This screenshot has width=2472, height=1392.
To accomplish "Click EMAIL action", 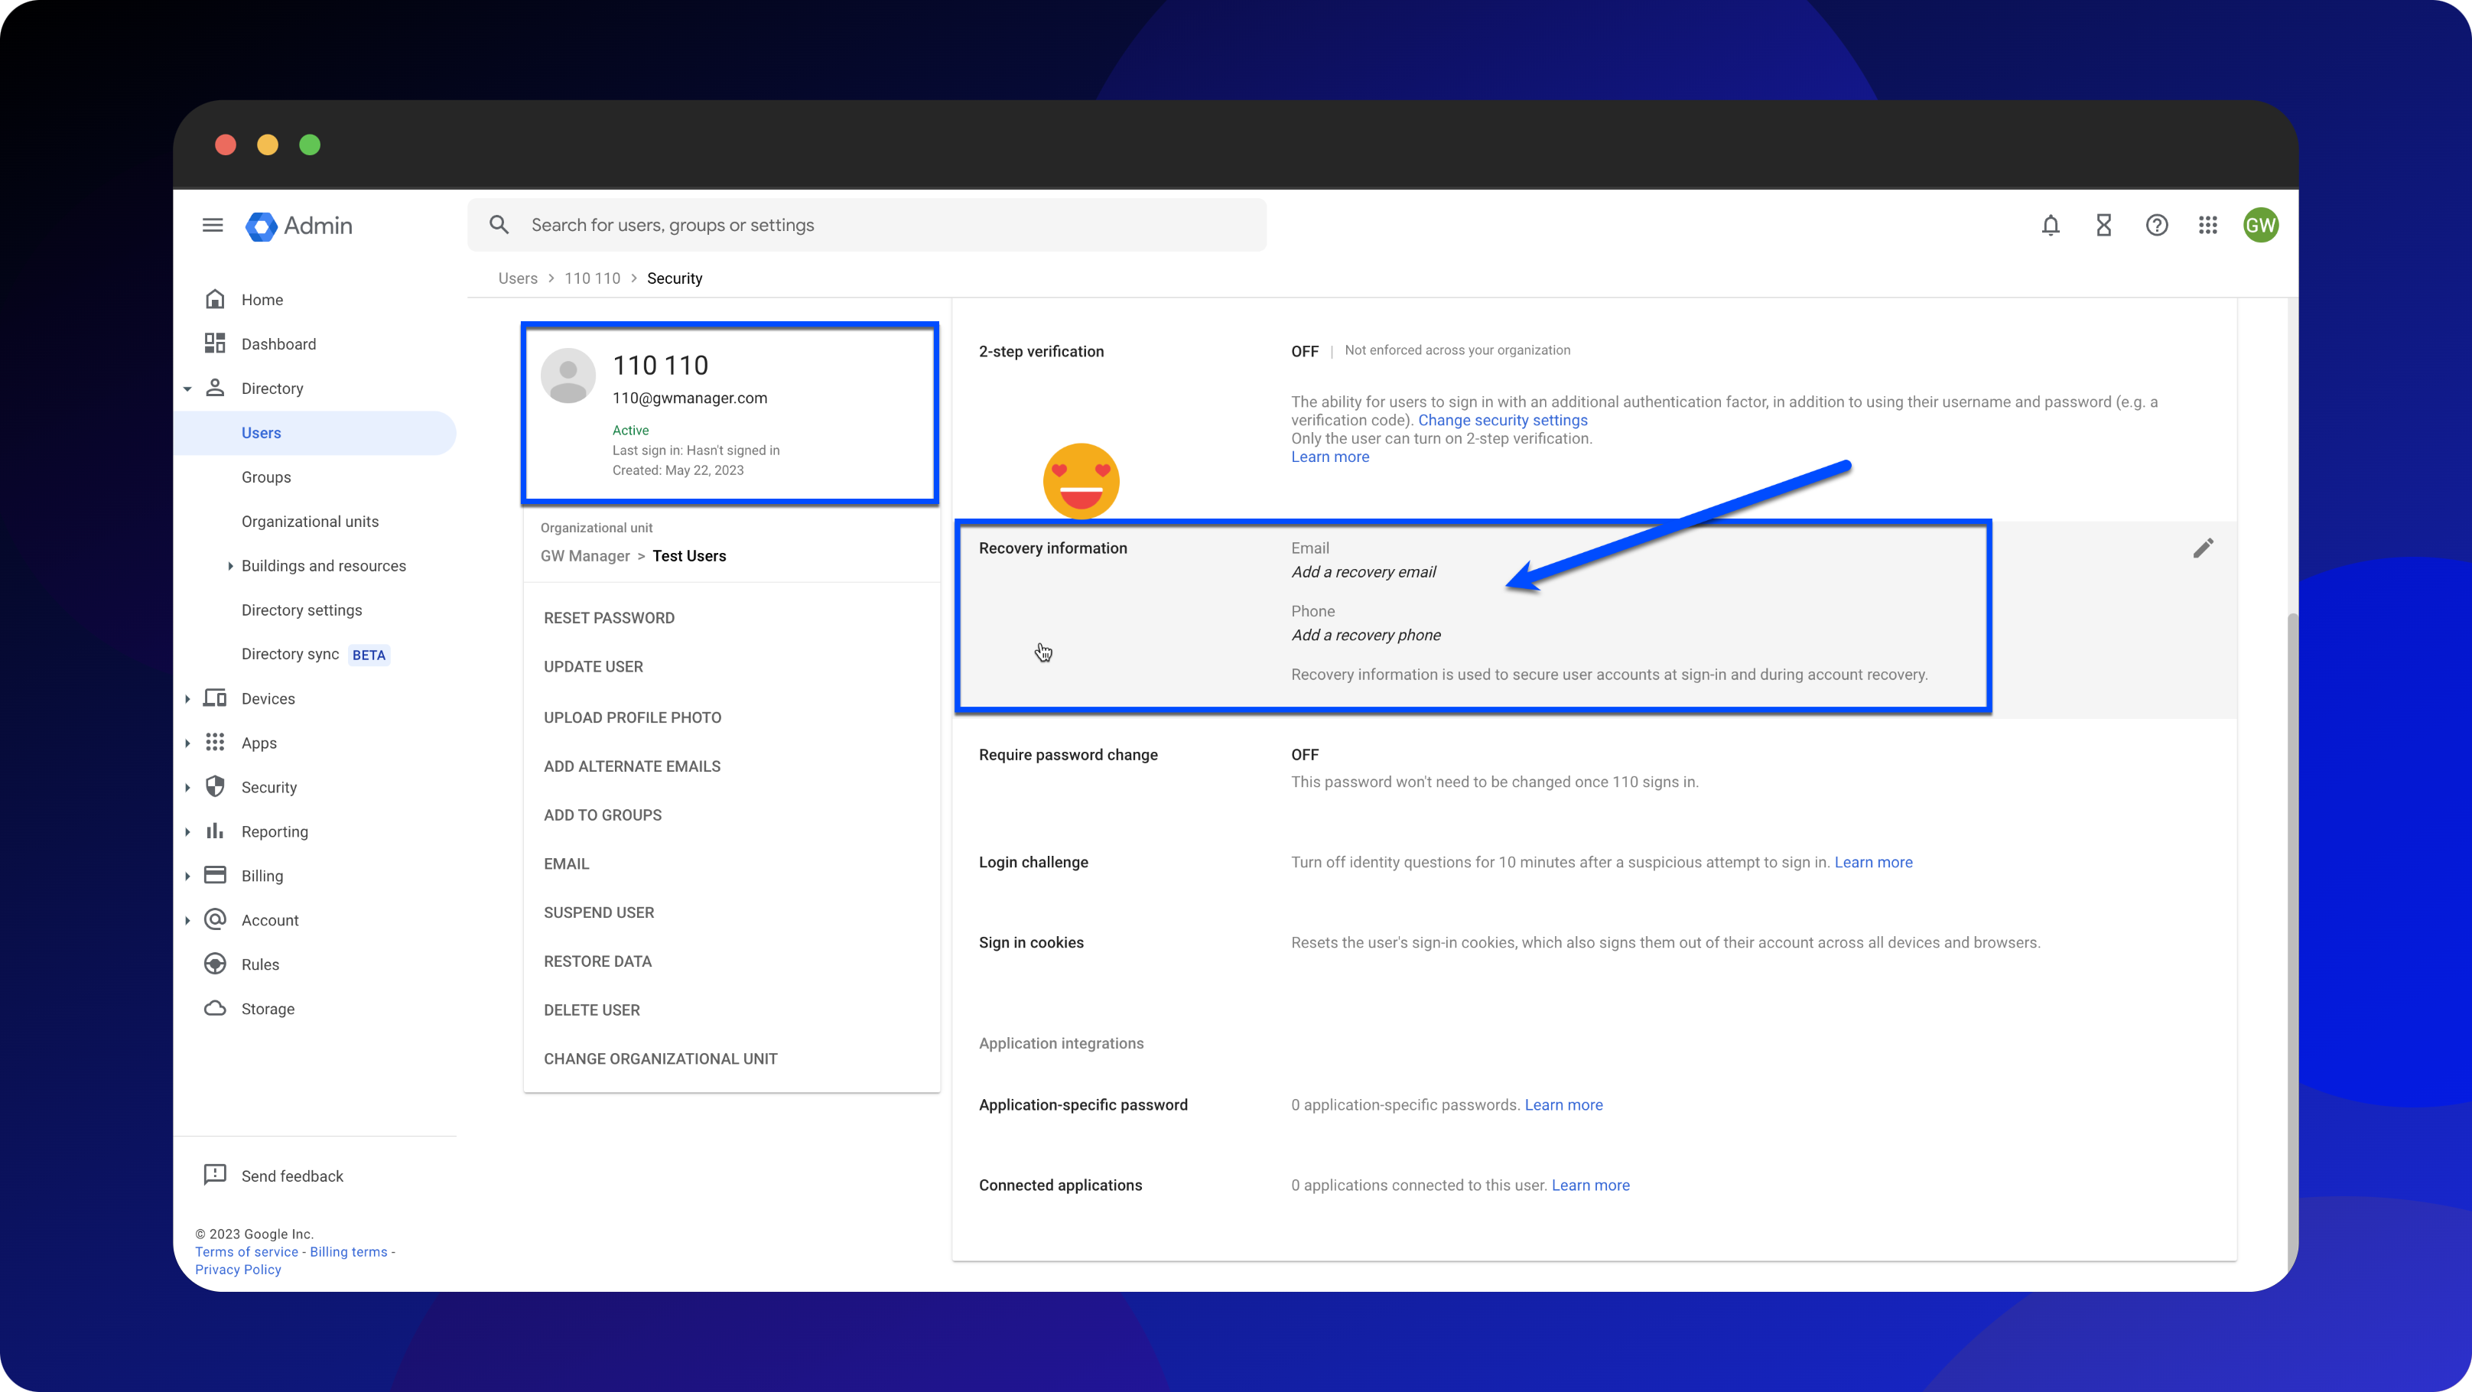I will coord(566,863).
